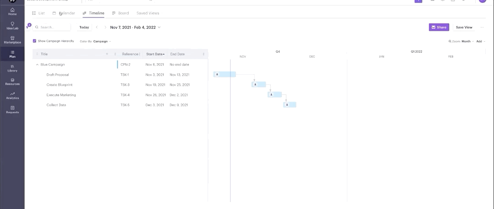Viewport: 494px width, 209px height.
Task: Open column options beside End Date
Action: pyautogui.click(x=203, y=54)
